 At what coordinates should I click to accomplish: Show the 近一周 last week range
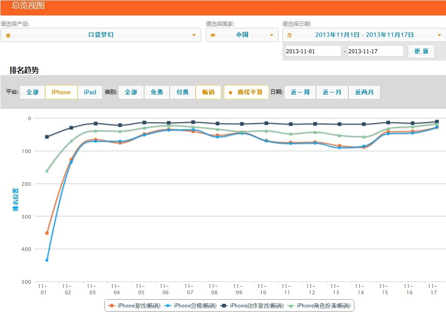click(x=300, y=92)
